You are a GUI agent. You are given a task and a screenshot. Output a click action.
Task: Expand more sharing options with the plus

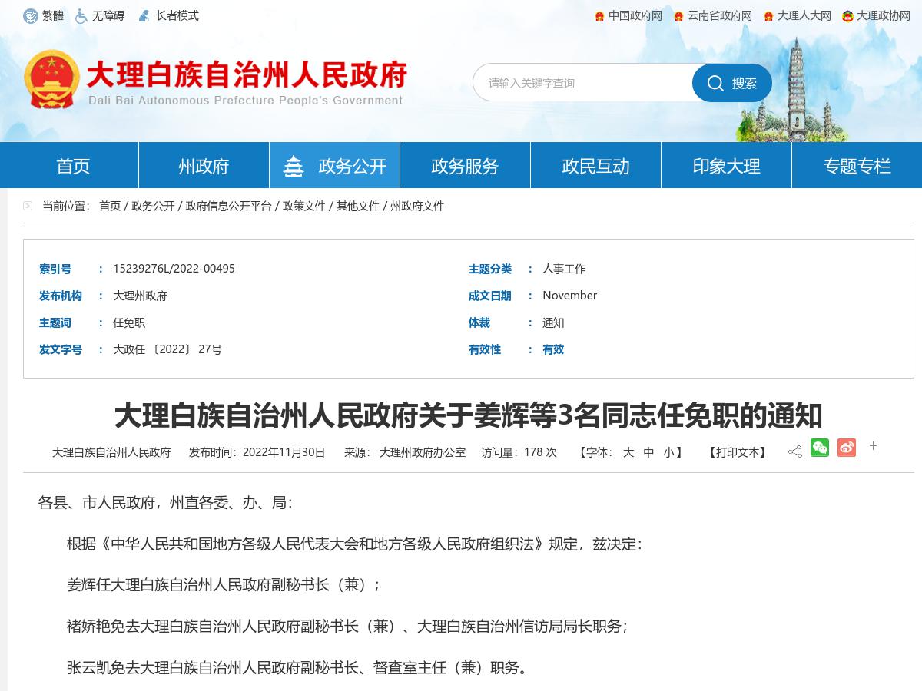(873, 446)
